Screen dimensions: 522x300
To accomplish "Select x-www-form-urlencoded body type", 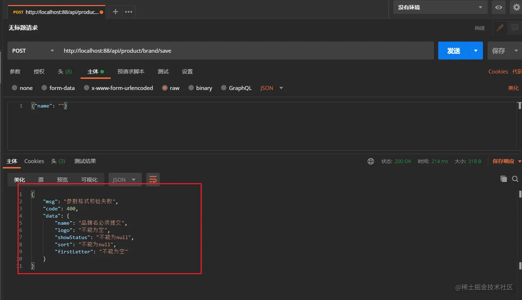I will pos(119,88).
